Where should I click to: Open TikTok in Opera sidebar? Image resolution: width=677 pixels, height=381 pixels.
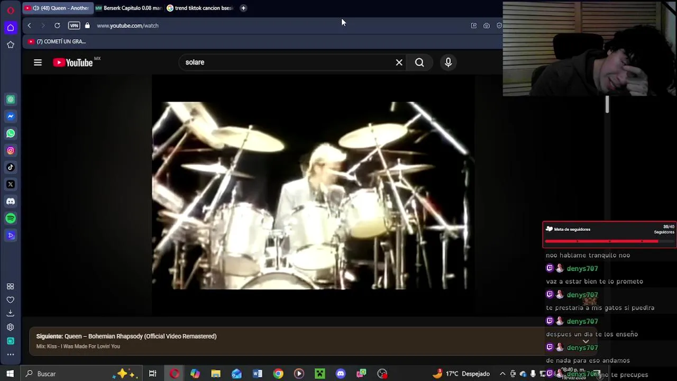(11, 167)
